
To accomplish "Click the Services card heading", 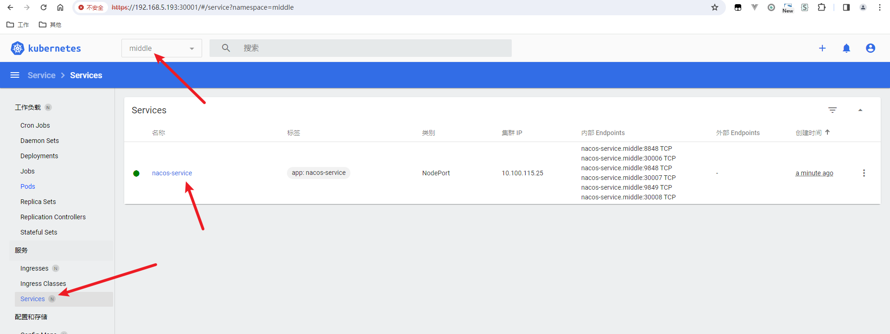I will (149, 110).
